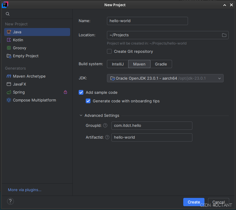Click the Java coffee cup icon

[x=9, y=32]
